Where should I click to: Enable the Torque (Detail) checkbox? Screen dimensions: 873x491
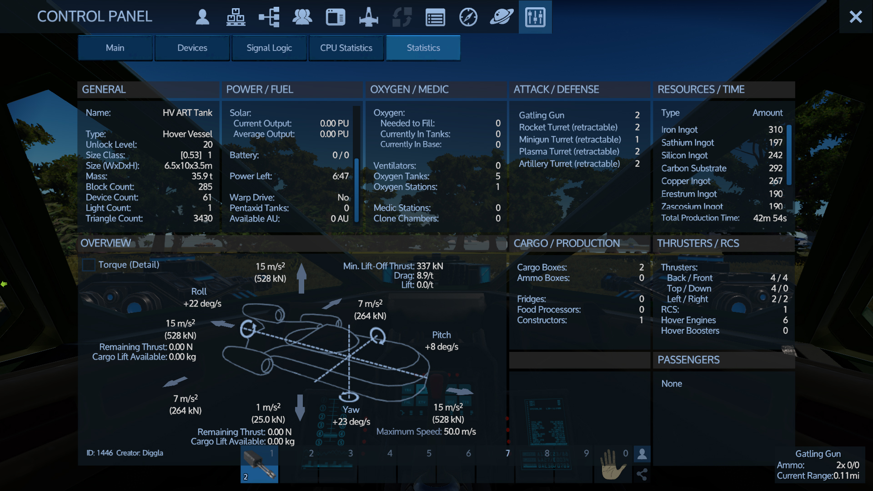click(89, 264)
